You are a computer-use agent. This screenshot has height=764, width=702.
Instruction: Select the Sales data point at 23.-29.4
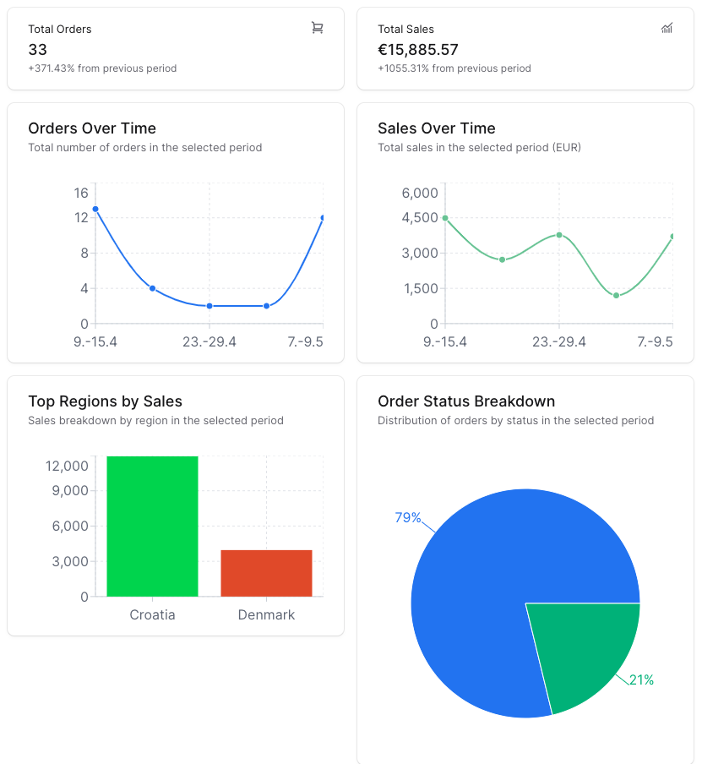coord(559,235)
